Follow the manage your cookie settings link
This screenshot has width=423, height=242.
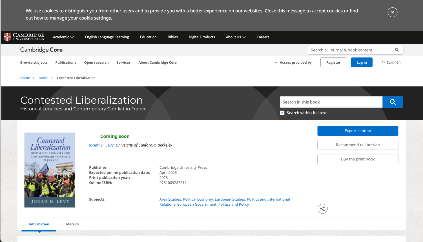[80, 18]
